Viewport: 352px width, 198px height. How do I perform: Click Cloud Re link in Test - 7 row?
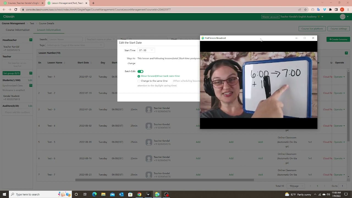328,175
